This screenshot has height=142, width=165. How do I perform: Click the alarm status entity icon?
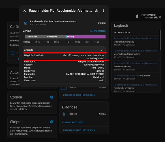26,23
